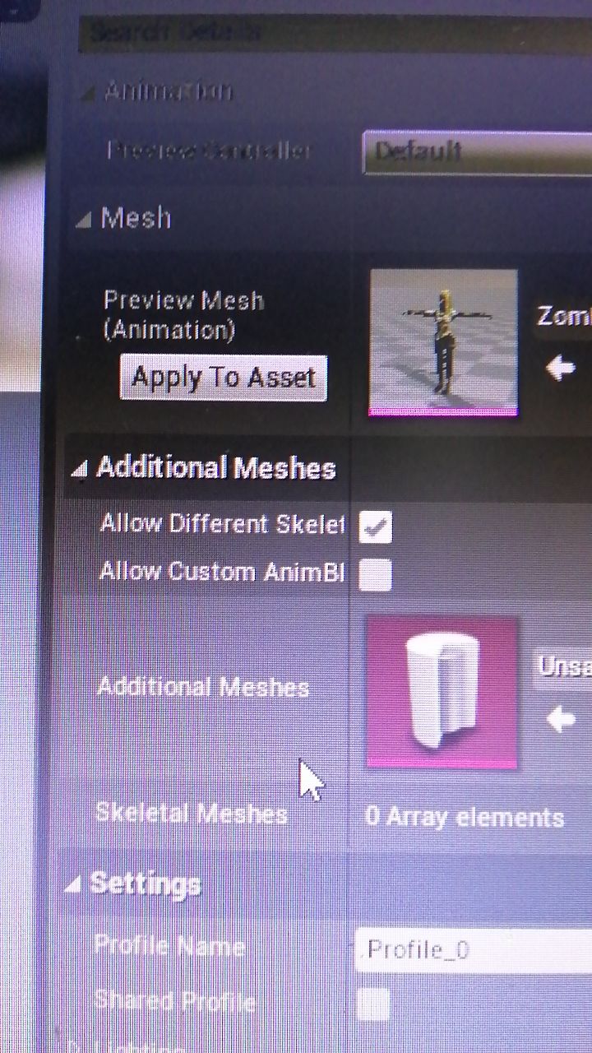Image resolution: width=592 pixels, height=1053 pixels.
Task: Select the Additional Meshes cylinder thumbnail
Action: click(x=442, y=692)
